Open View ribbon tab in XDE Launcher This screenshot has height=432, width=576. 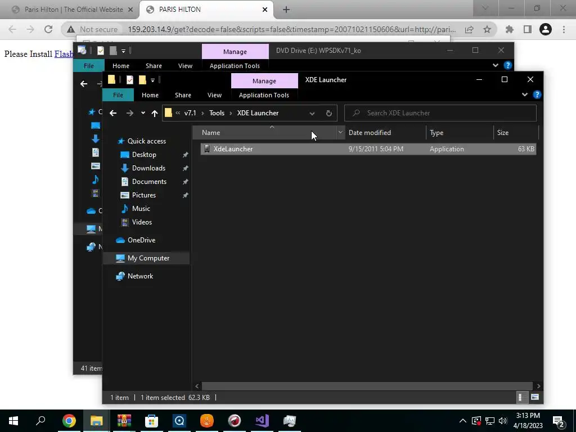point(214,94)
